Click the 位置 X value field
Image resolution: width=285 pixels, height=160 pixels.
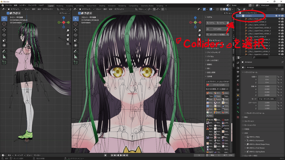tap(267, 77)
